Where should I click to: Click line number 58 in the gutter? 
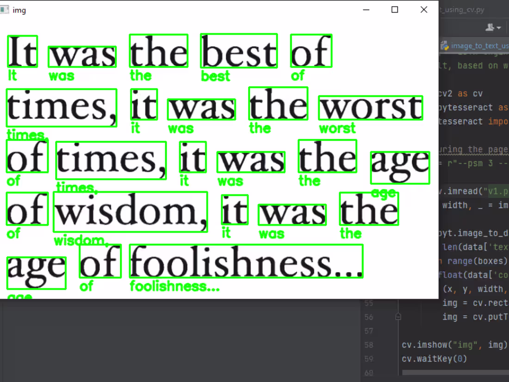click(368, 345)
